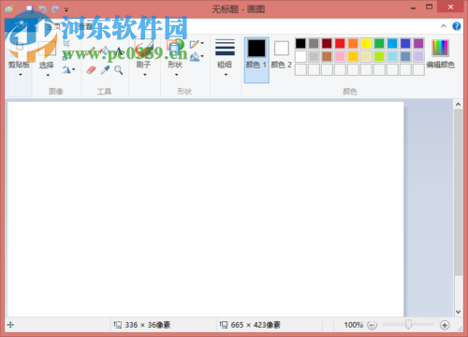Pick the light gray palette swatch
This screenshot has width=468, height=337.
(314, 56)
